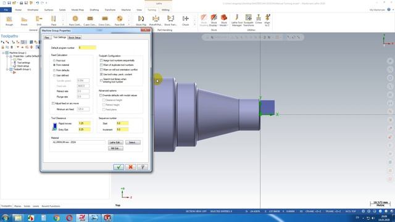The height and width of the screenshot is (222, 395).
Task: Open the File menu
Action: (x=6, y=10)
